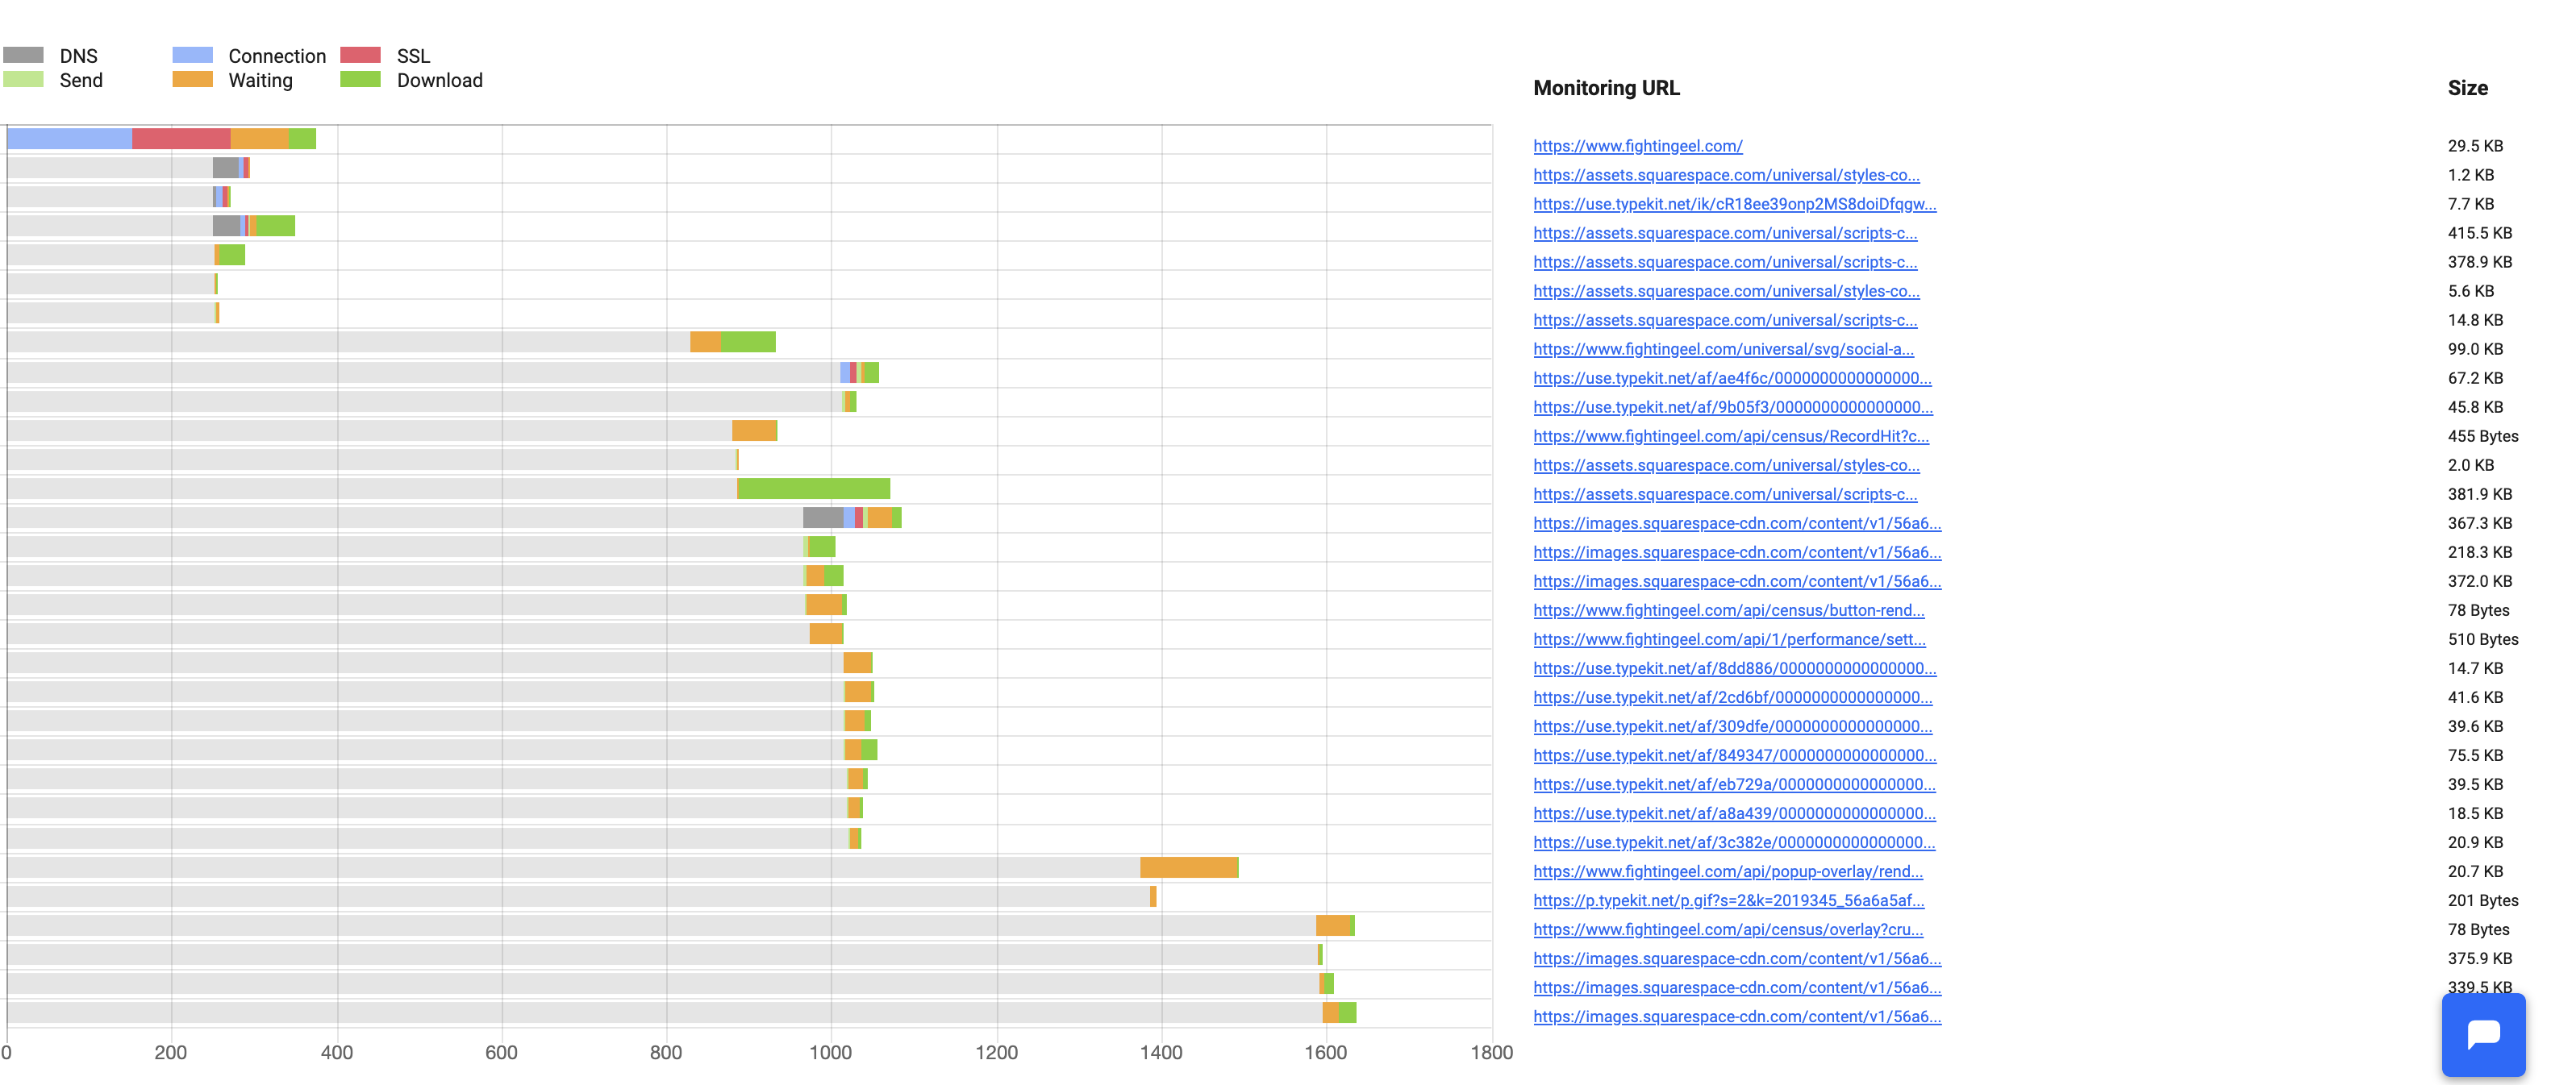
Task: Open the chat widget button
Action: pos(2483,1034)
